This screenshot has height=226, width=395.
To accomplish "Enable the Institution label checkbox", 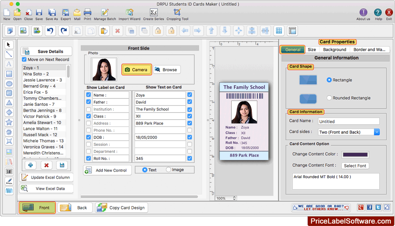I will tap(89, 109).
